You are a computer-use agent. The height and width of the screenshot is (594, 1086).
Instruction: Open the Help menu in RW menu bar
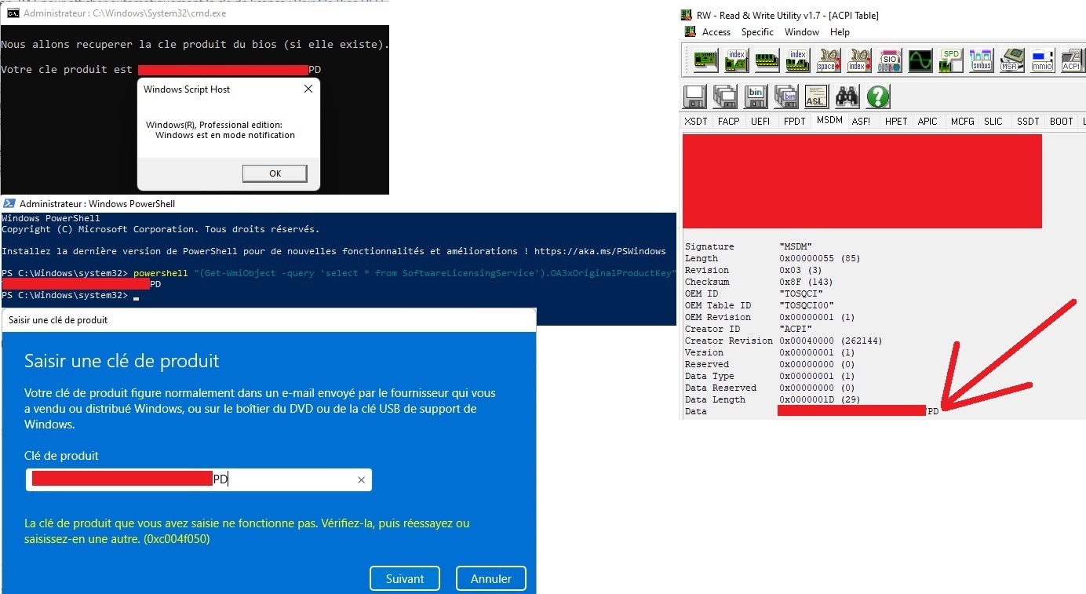click(x=840, y=32)
